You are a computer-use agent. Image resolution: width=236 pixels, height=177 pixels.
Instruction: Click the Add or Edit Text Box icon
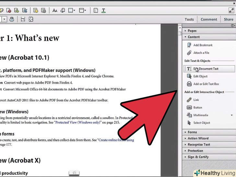pos(189,84)
